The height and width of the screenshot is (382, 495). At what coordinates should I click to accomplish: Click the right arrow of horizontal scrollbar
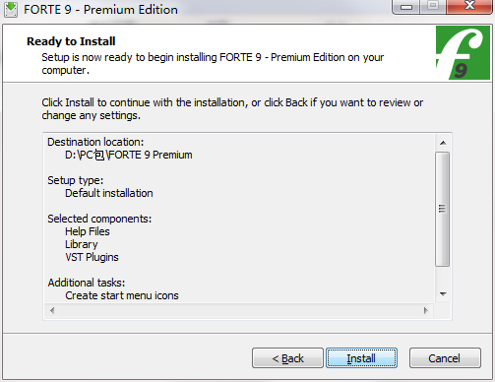click(x=426, y=310)
